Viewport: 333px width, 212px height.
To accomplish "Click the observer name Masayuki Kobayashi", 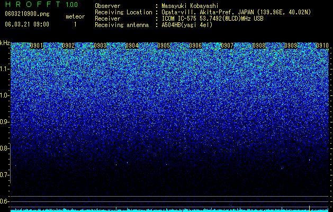I will (x=190, y=6).
